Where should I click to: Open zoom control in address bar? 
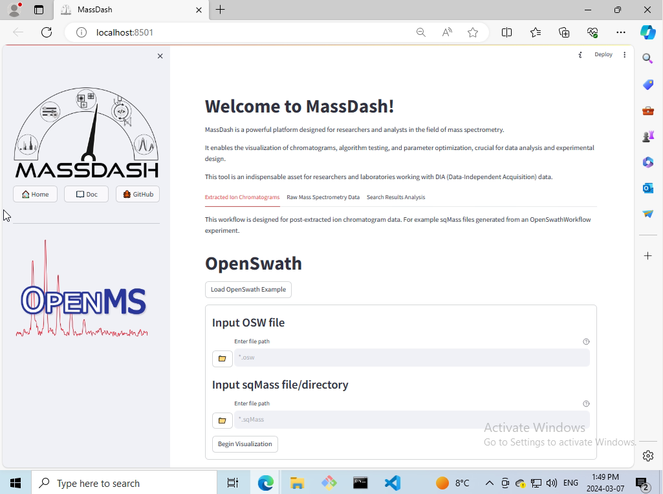click(x=420, y=32)
